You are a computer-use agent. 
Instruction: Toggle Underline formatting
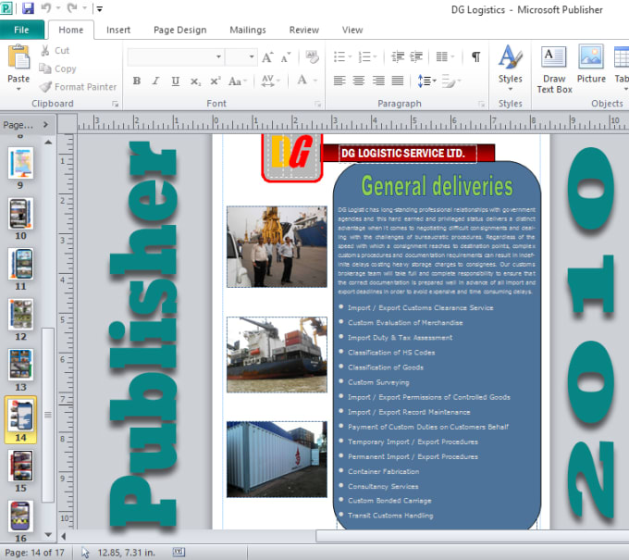coord(176,81)
